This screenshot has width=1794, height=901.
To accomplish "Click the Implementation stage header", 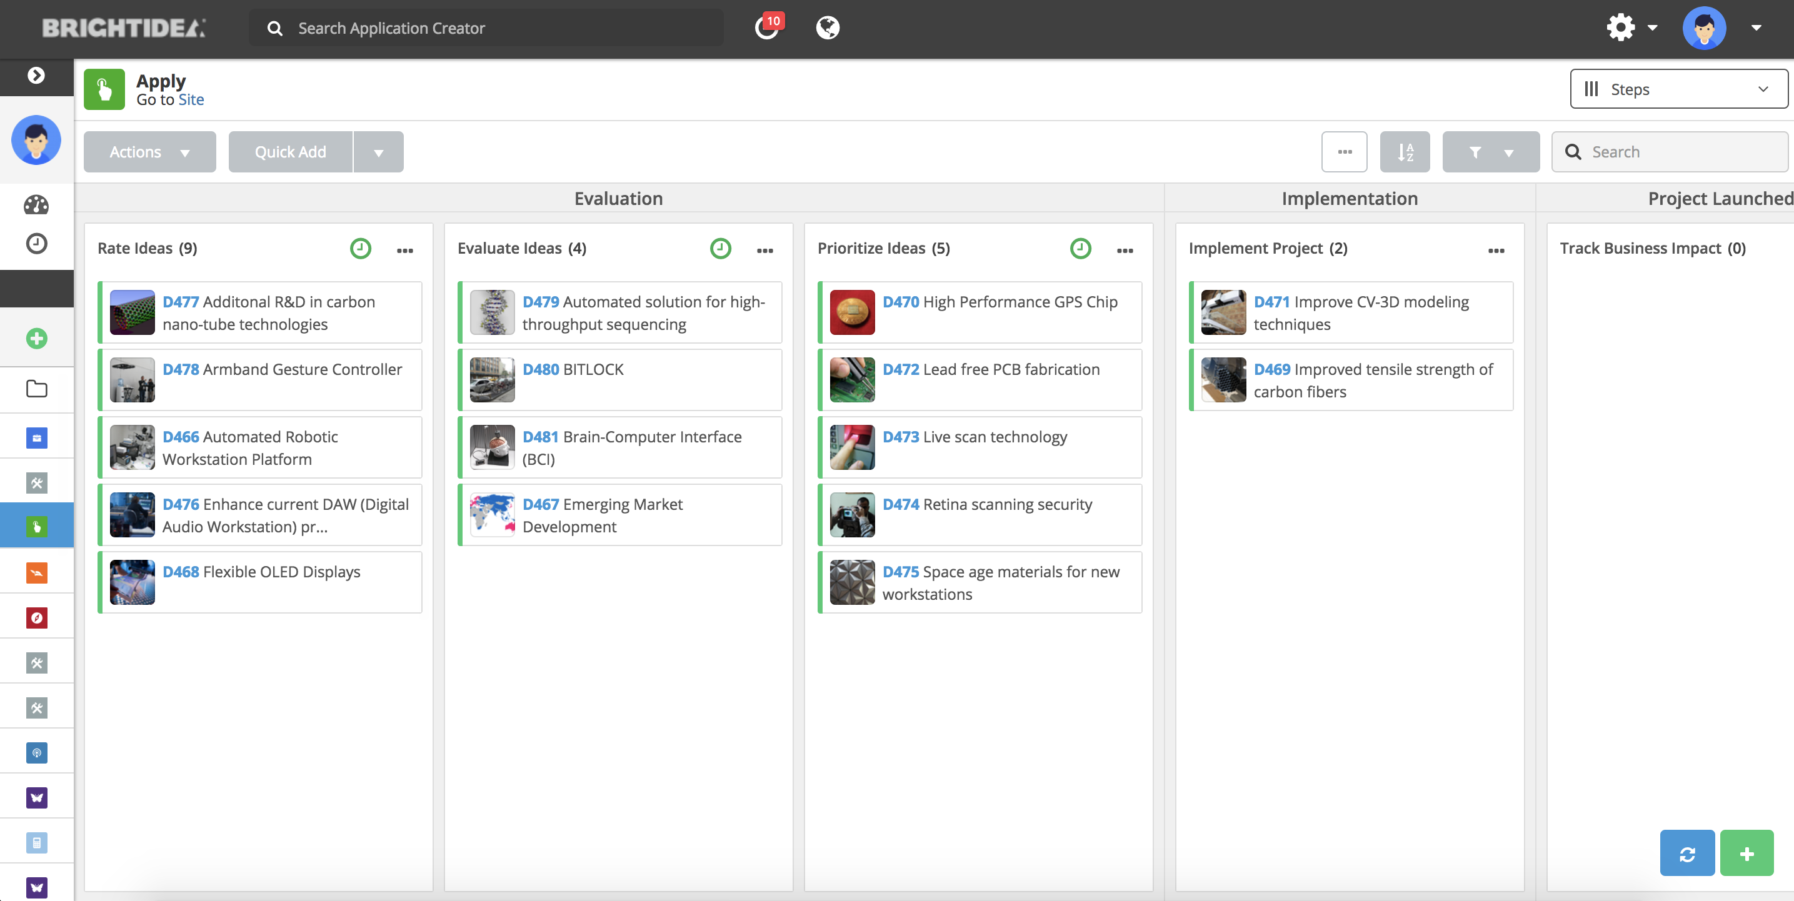I will point(1350,199).
